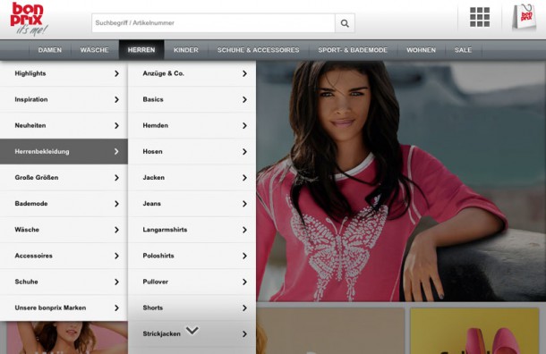Screen dimensions: 546x354
Task: Open the grid overview icon
Action: coord(480,17)
